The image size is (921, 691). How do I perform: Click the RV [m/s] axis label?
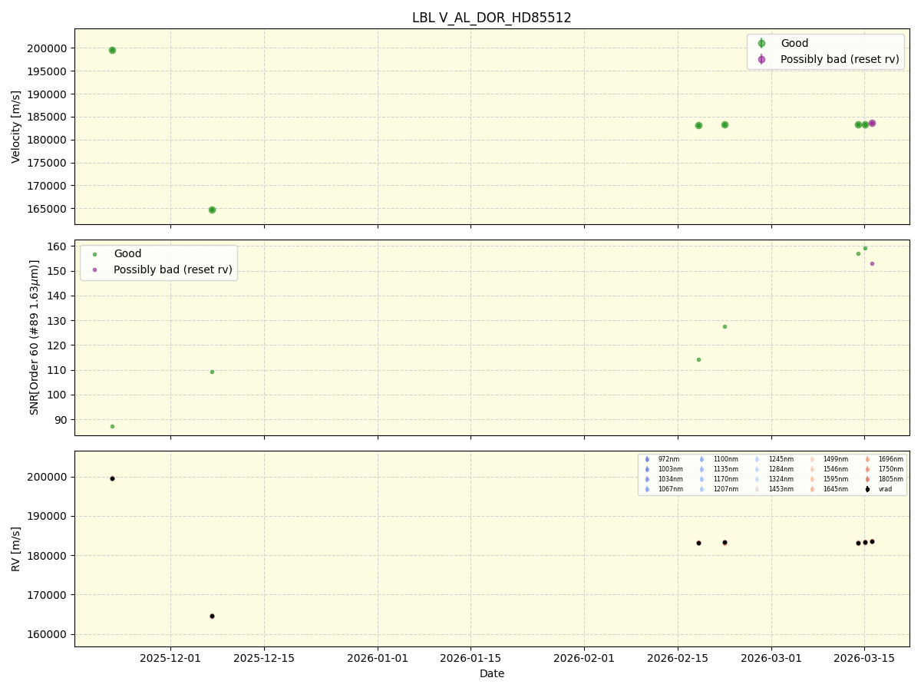(x=16, y=549)
